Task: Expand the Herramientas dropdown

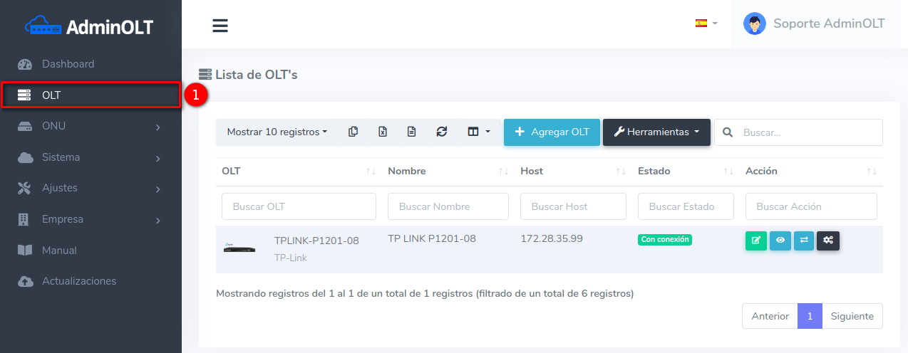Action: 656,132
